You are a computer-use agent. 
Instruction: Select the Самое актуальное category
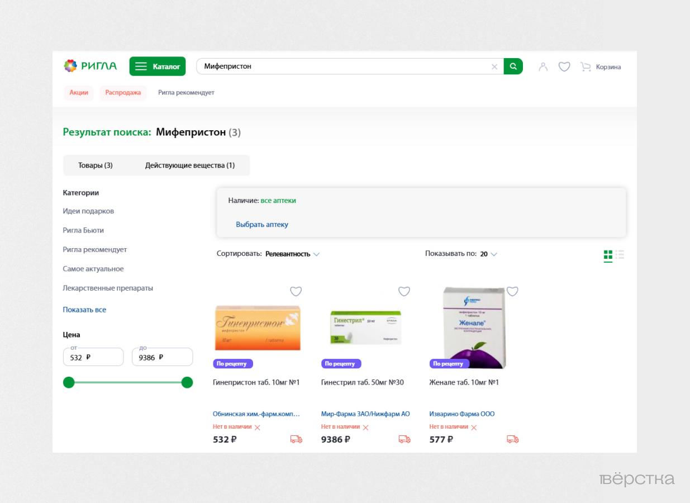click(93, 269)
